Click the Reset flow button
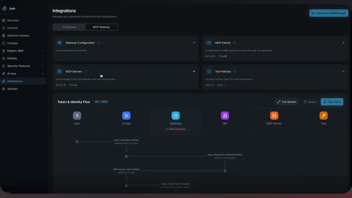The image size is (352, 198). (309, 102)
